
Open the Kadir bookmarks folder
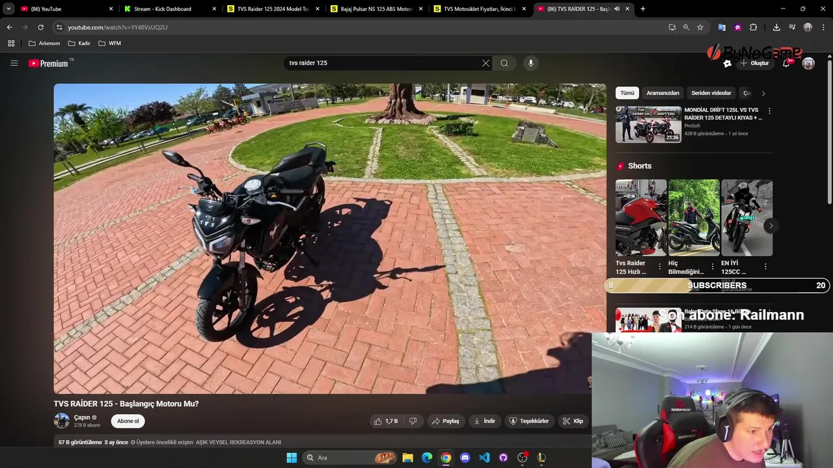click(79, 44)
